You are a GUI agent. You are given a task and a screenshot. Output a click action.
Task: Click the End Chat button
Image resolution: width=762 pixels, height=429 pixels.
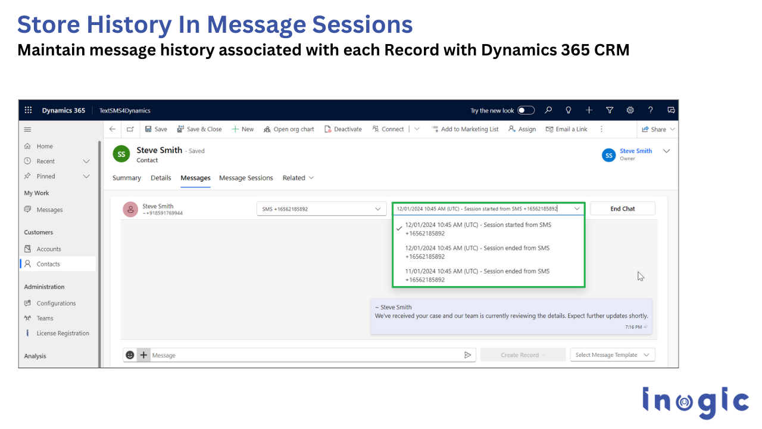(x=623, y=209)
